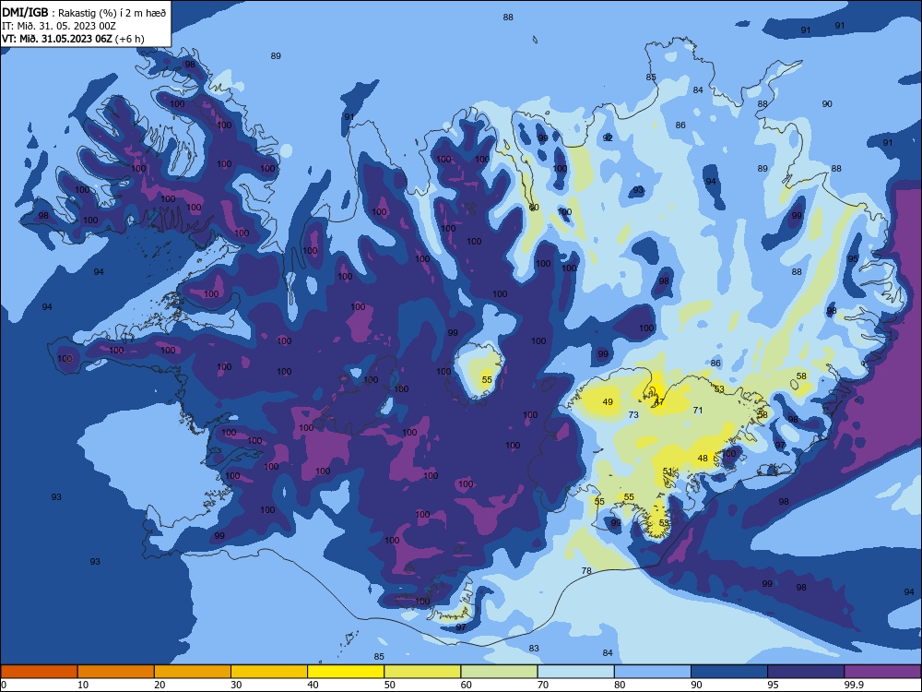922x692 pixels.
Task: Click the humidity value '48' on the map
Action: click(703, 459)
